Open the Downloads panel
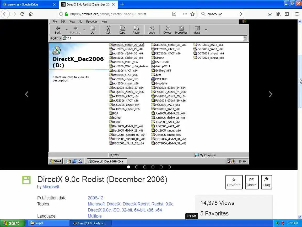 click(x=270, y=14)
